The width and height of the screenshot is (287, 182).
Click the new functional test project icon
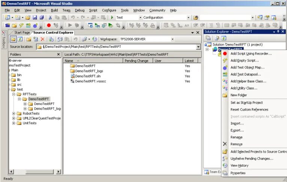[7, 25]
